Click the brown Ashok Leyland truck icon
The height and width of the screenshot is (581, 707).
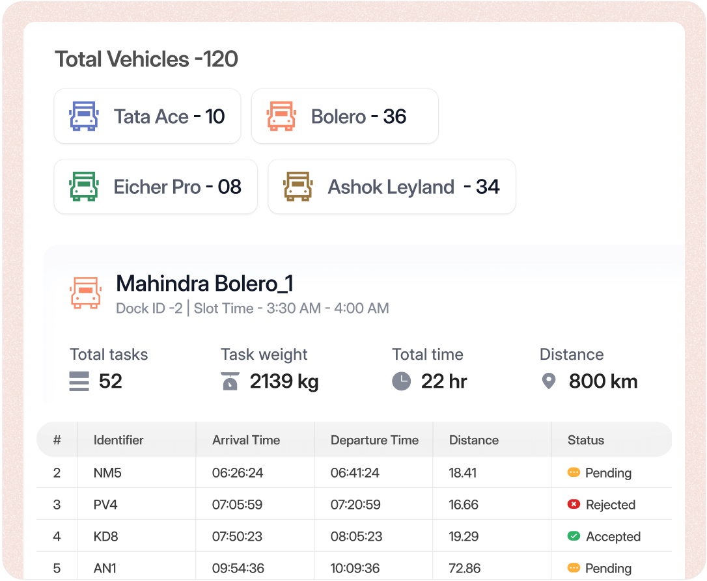pos(298,187)
